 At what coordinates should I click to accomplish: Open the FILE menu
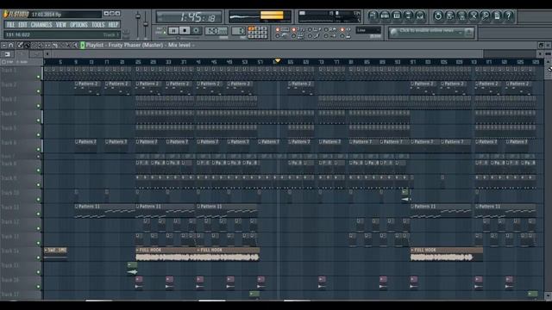(x=10, y=25)
